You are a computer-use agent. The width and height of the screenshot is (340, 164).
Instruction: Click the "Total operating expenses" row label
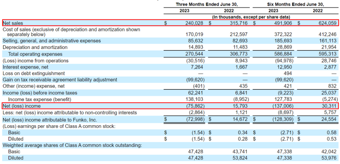pos(38,54)
